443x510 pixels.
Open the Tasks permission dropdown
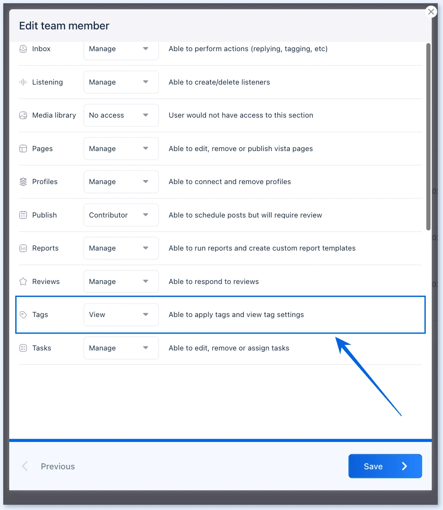pos(121,348)
